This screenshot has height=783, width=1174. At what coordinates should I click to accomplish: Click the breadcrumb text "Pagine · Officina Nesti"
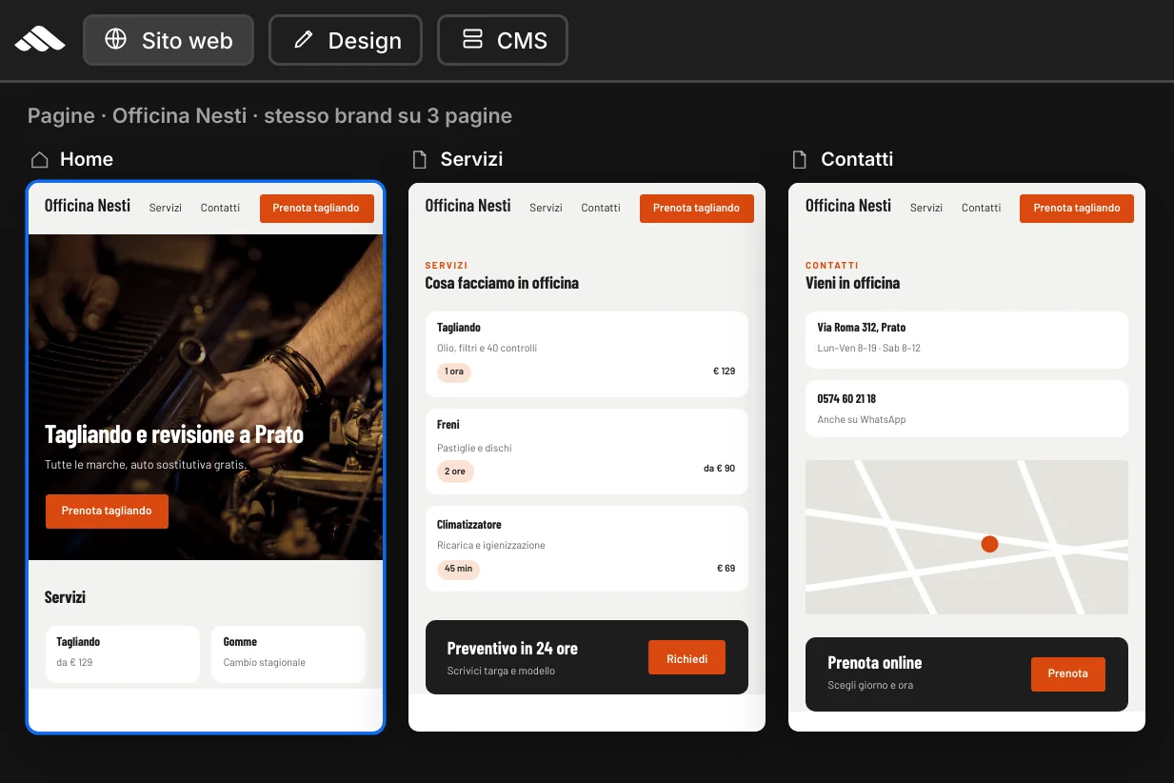coord(136,116)
